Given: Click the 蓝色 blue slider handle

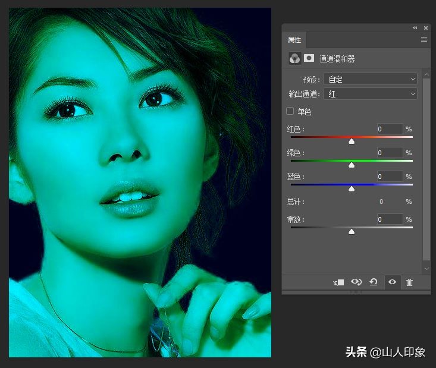Looking at the screenshot, I should pyautogui.click(x=352, y=189).
